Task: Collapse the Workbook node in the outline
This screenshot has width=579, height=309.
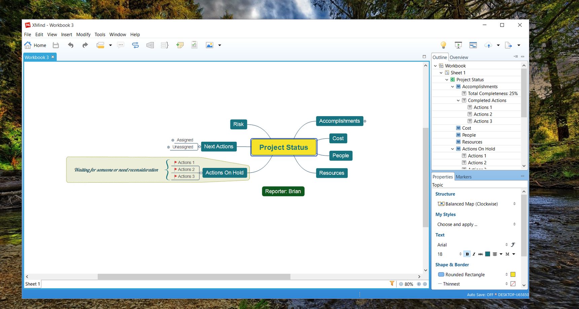Action: 435,66
